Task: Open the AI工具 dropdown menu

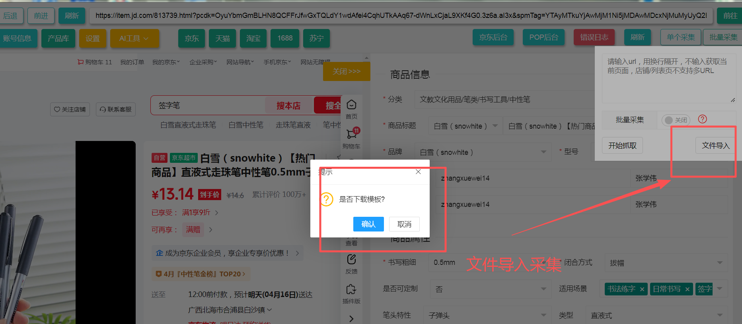Action: click(x=134, y=39)
